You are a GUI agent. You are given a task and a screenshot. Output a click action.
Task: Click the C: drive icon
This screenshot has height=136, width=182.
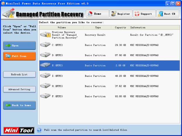45,45
